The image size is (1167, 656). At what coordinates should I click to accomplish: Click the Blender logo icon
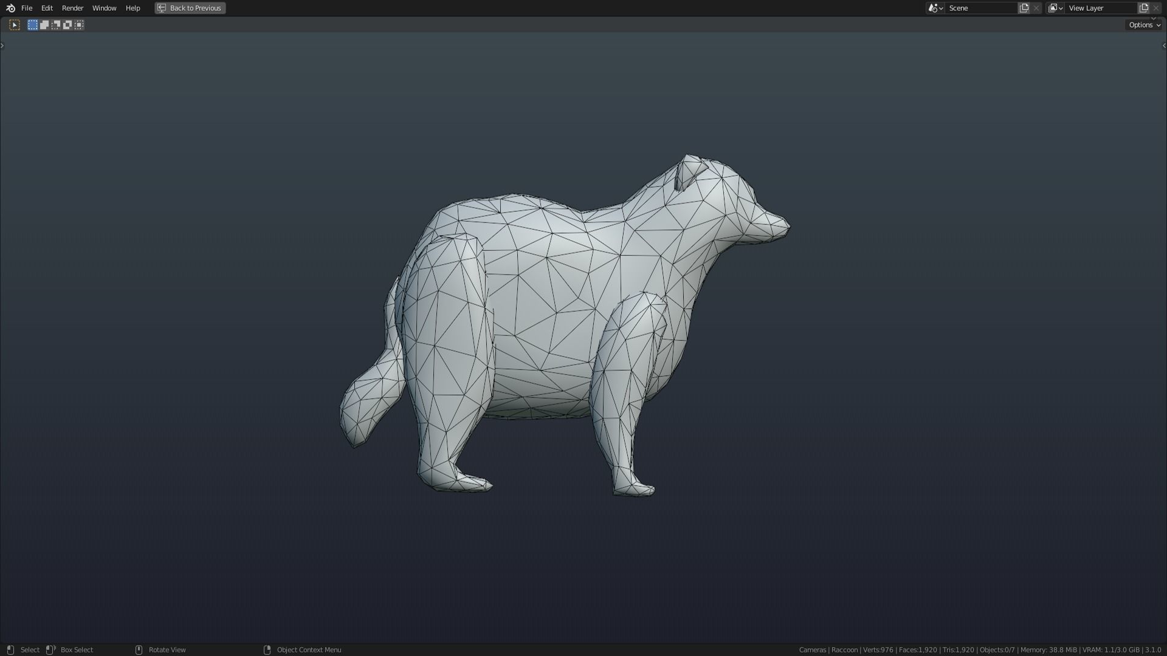10,8
